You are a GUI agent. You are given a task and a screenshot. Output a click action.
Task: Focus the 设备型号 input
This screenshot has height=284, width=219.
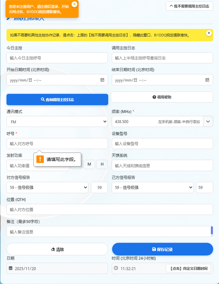click(162, 144)
